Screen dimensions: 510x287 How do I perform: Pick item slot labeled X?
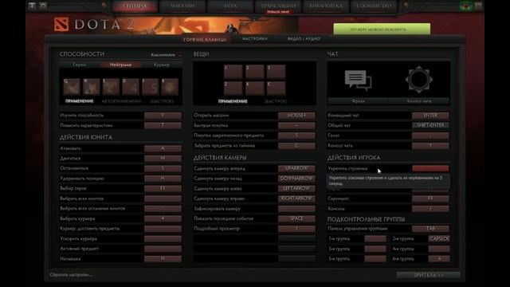point(255,88)
